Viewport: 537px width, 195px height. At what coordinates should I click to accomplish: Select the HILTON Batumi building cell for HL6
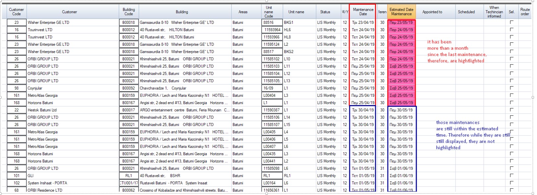(x=185, y=30)
